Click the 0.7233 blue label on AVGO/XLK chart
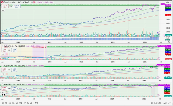Viewport: 173px width, 106px height. pyautogui.click(x=168, y=52)
